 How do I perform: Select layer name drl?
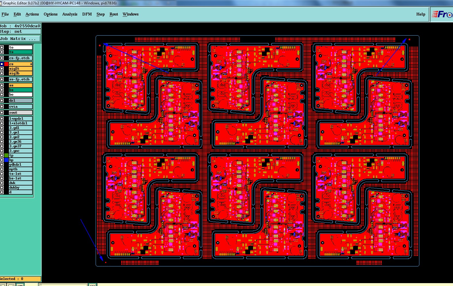[x=21, y=101]
